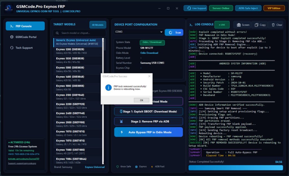Click the Android icon on Stage 2 button

121,121
